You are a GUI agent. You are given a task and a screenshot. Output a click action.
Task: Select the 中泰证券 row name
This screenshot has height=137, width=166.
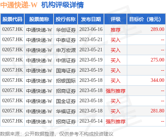pyautogui.click(x=66, y=40)
